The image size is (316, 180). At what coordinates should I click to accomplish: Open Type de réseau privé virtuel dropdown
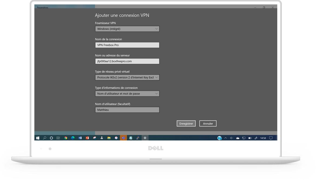coord(127,78)
